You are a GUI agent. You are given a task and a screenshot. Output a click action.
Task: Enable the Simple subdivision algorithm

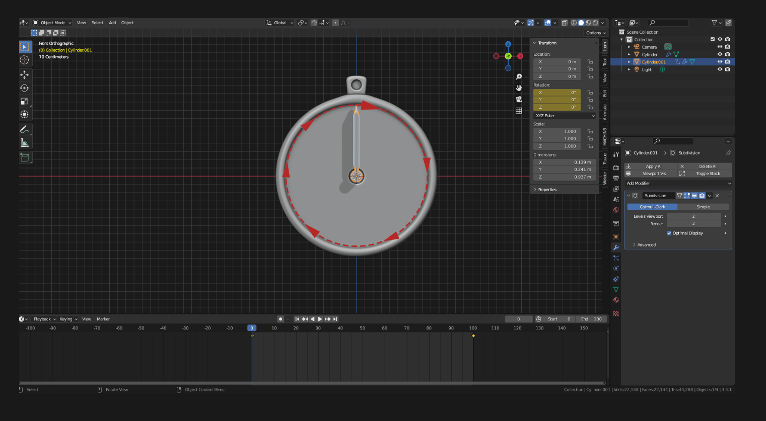[703, 207]
